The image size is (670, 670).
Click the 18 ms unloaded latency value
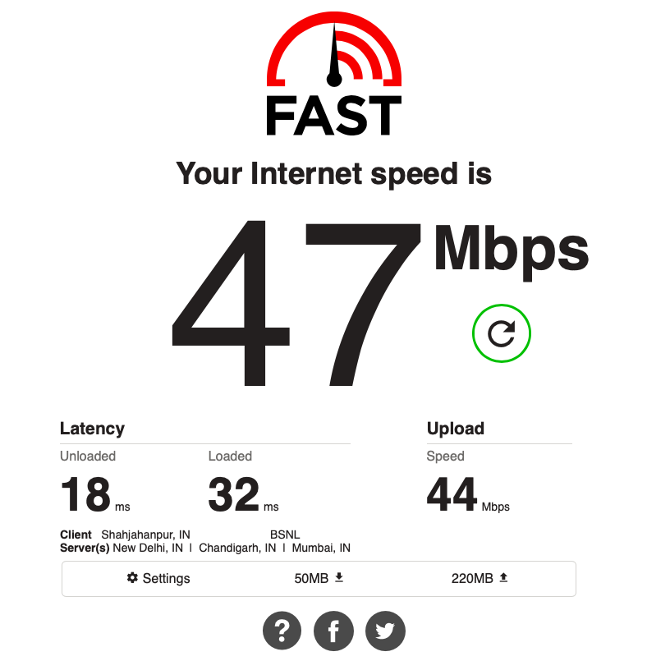tap(95, 495)
